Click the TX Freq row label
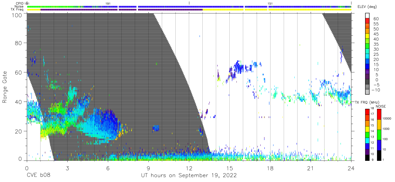Image resolution: width=395 pixels, height=182 pixels. (x=17, y=10)
